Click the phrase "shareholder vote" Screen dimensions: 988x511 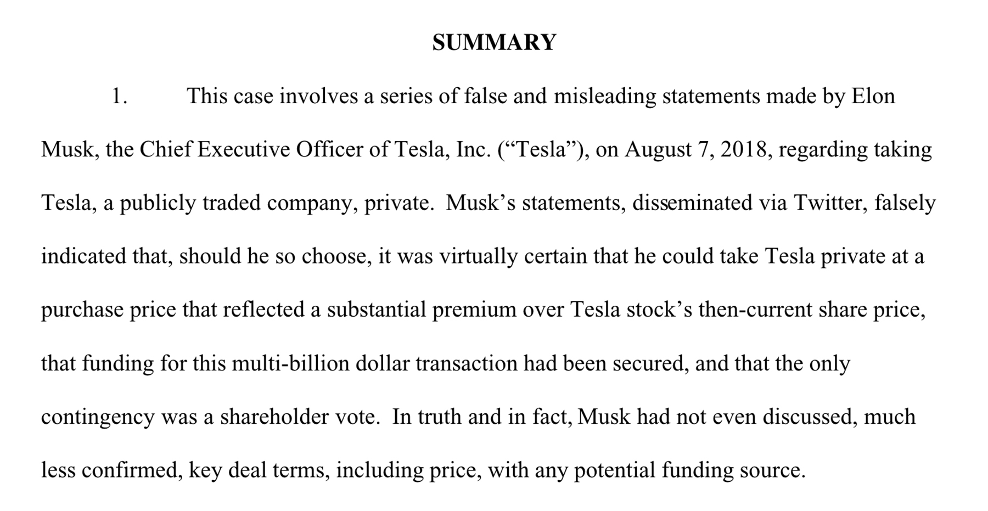pyautogui.click(x=299, y=417)
